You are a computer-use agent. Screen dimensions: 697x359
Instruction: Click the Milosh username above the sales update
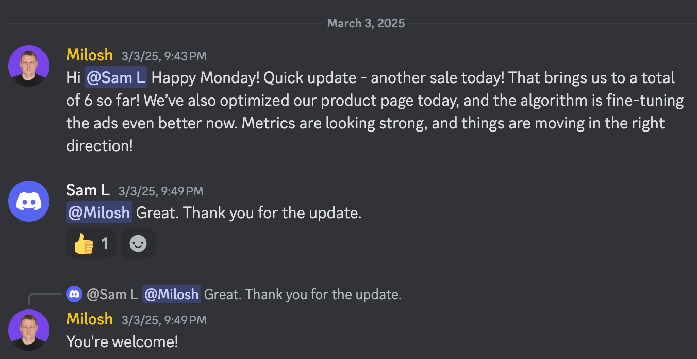90,55
